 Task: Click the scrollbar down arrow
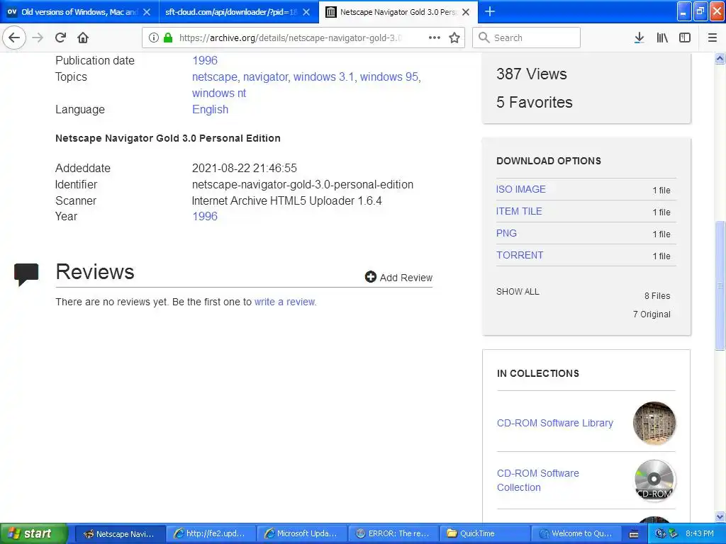click(x=720, y=516)
